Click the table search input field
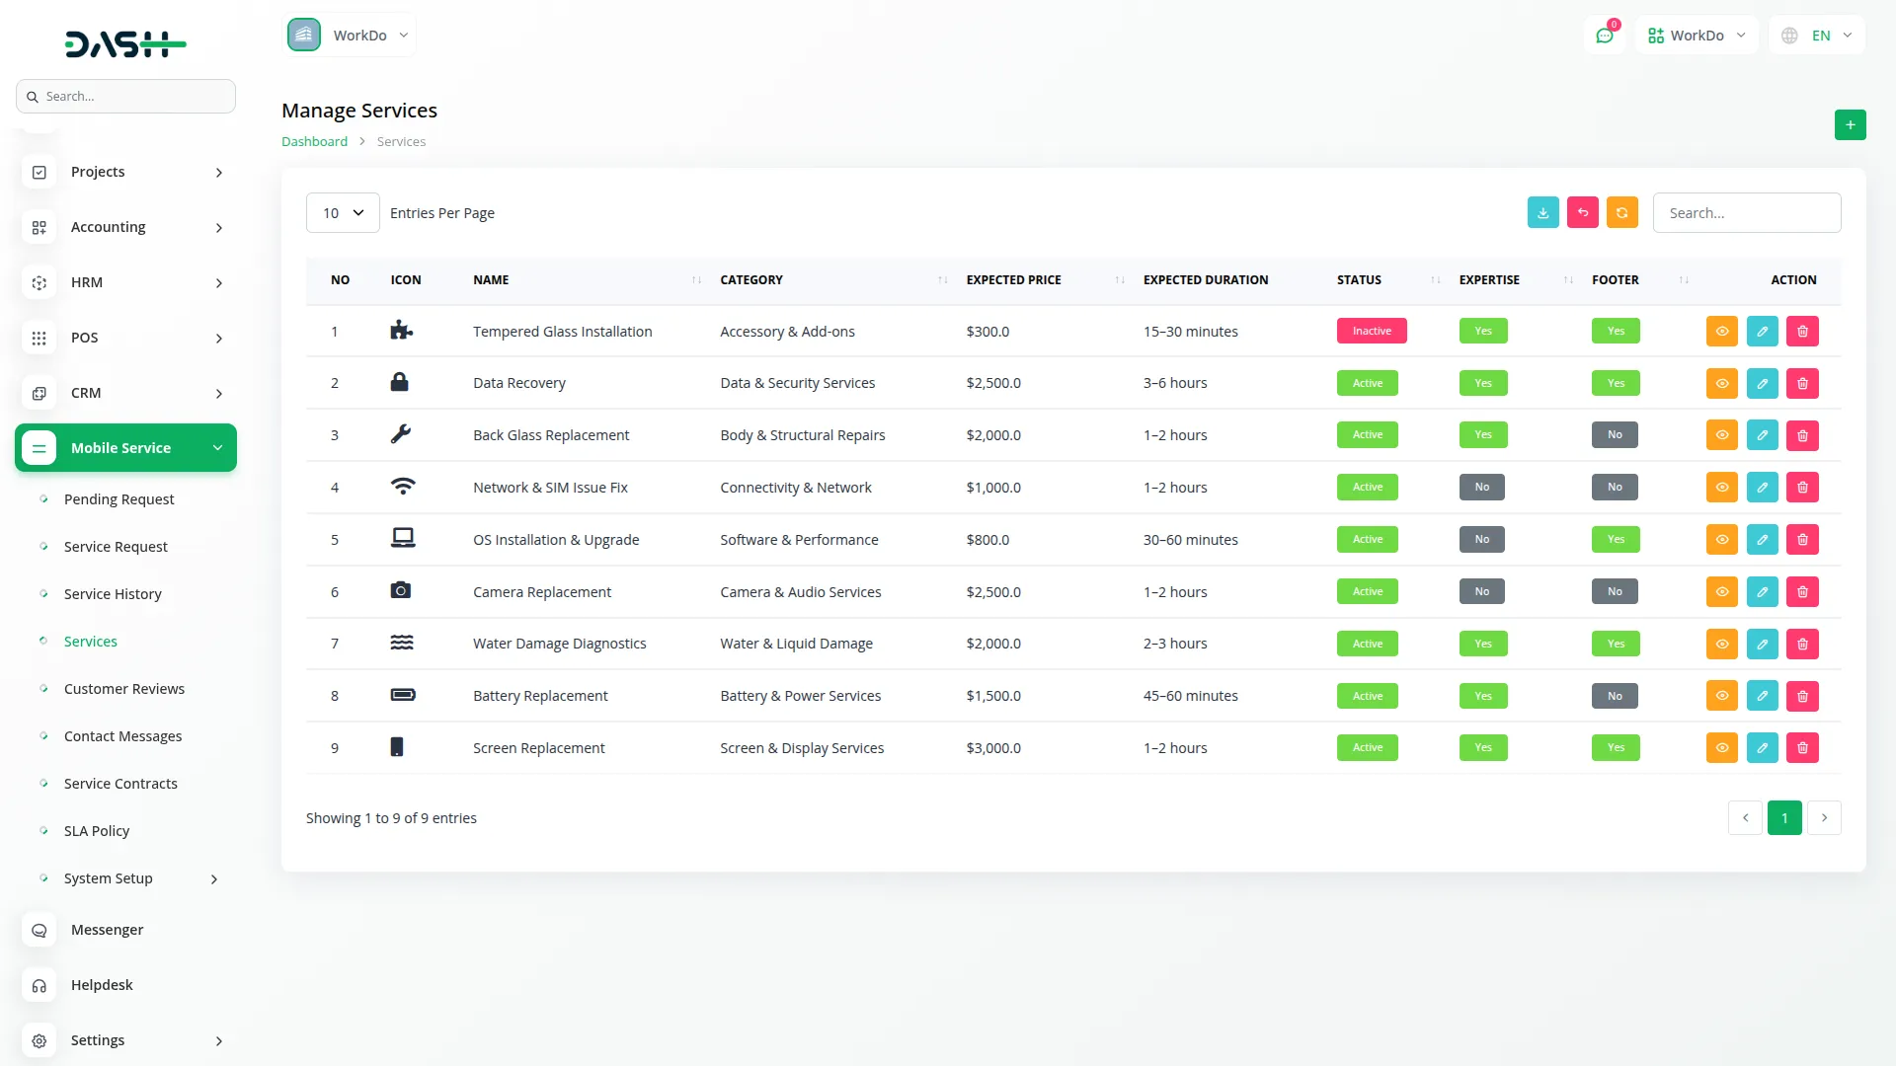The height and width of the screenshot is (1066, 1896). 1746,212
